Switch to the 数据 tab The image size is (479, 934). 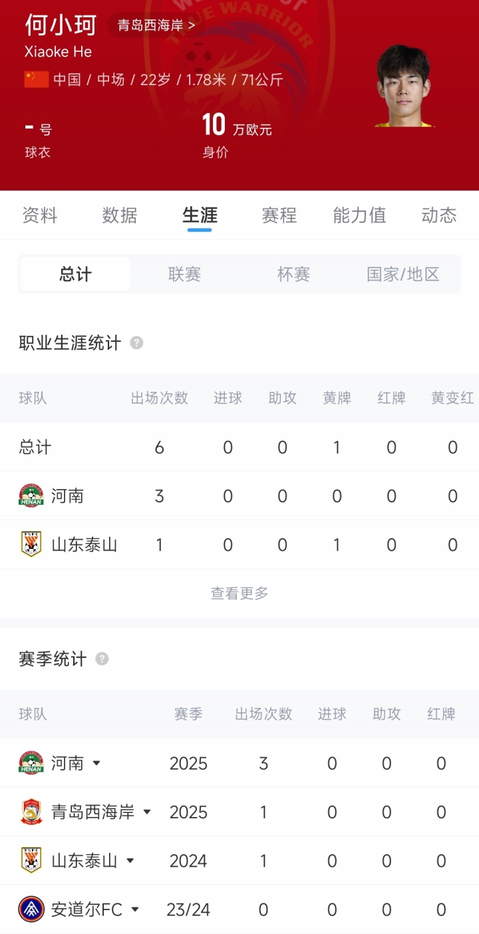coord(120,216)
